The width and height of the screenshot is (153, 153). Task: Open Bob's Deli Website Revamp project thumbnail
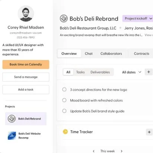(12, 136)
